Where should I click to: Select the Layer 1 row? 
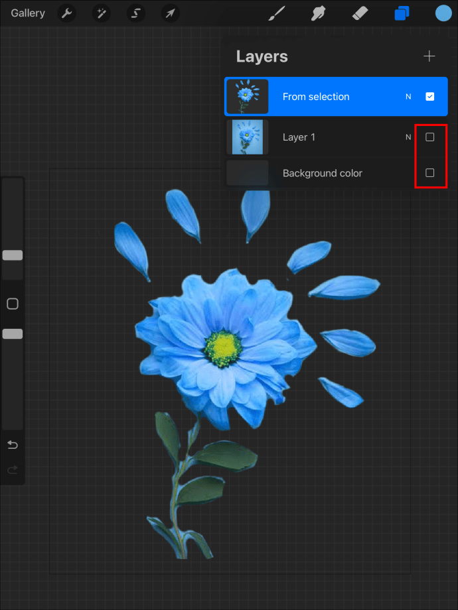click(x=332, y=137)
